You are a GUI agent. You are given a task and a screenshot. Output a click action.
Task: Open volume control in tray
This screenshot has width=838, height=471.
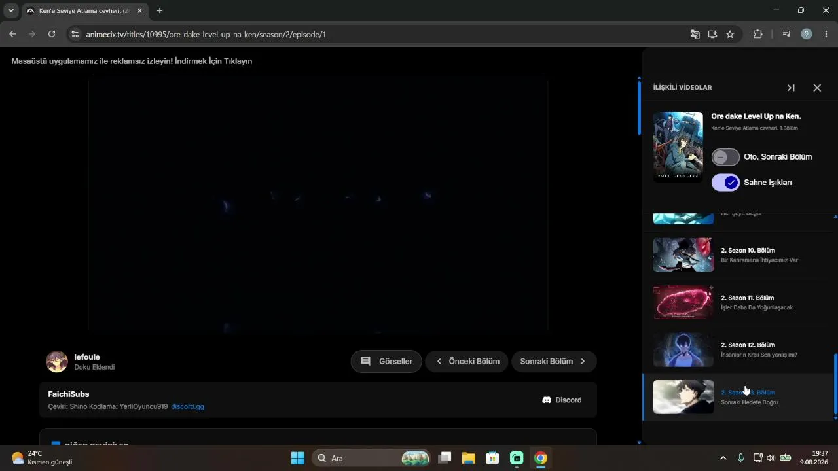point(771,458)
